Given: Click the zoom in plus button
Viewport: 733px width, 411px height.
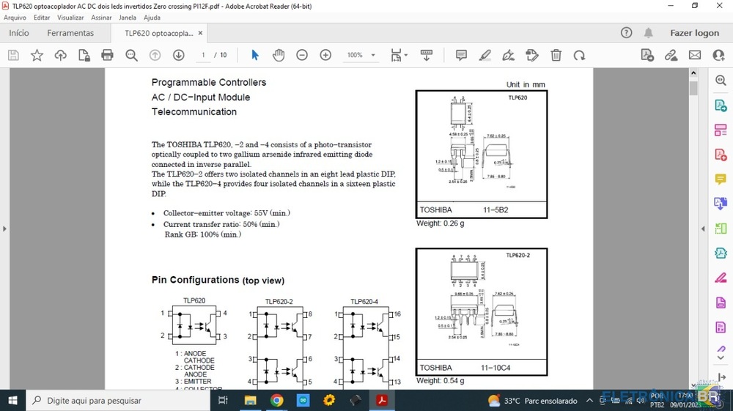Looking at the screenshot, I should (325, 55).
